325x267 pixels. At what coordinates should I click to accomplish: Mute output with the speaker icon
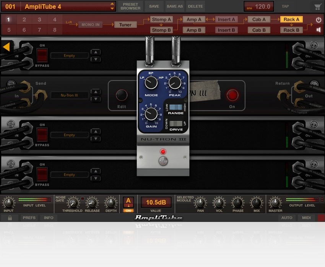[x=318, y=30]
